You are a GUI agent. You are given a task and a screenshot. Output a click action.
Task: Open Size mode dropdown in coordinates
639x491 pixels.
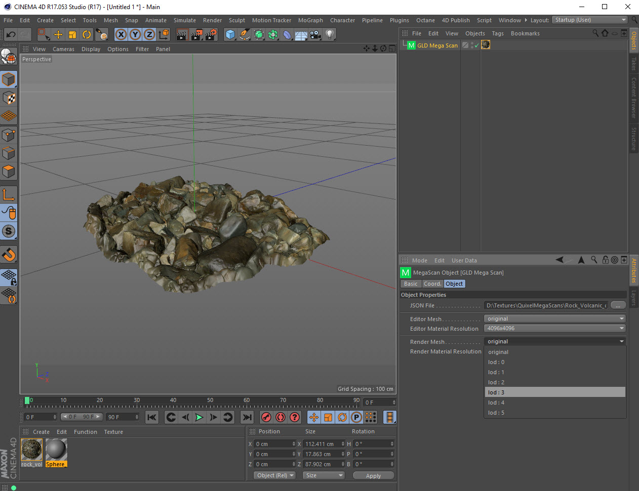[324, 475]
